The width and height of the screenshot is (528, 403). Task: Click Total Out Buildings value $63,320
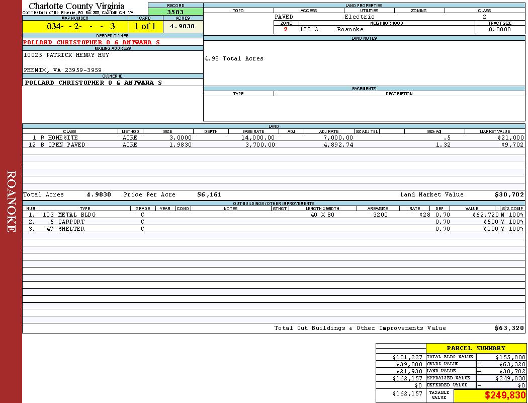509,328
